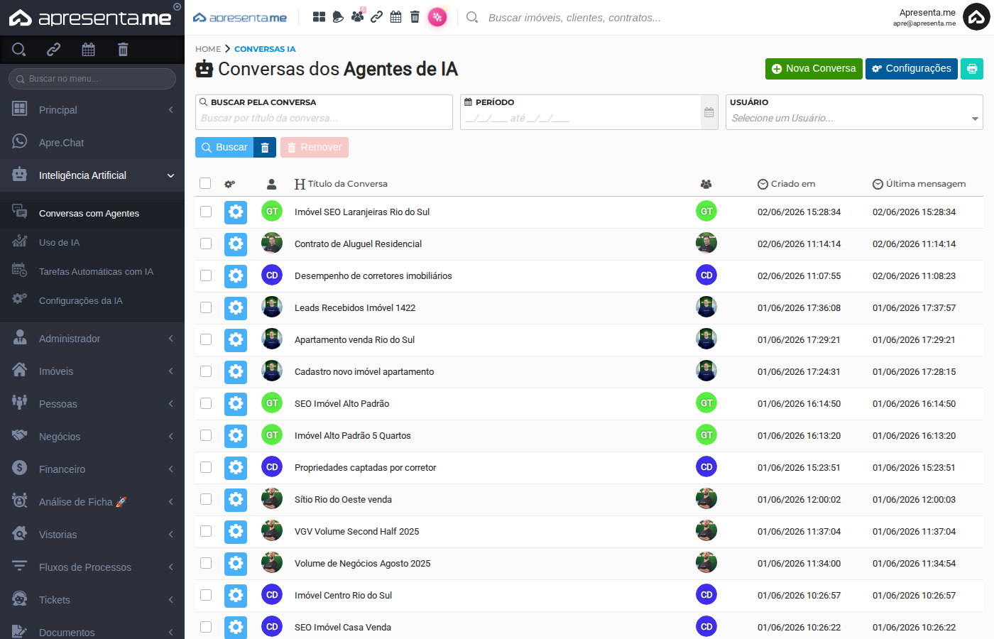
Task: Check Cadastro novo imóvel apartamento row
Action: (206, 371)
